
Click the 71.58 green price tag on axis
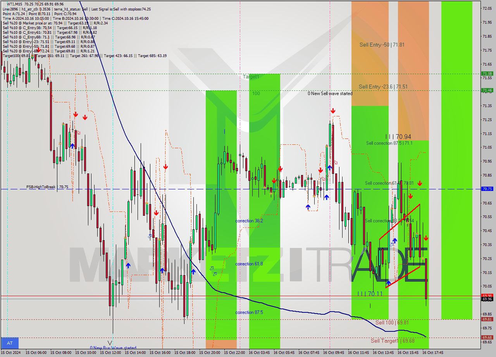[487, 73]
